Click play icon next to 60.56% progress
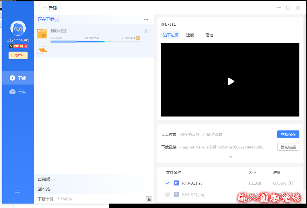The height and width of the screenshot is (208, 307). 291,183
